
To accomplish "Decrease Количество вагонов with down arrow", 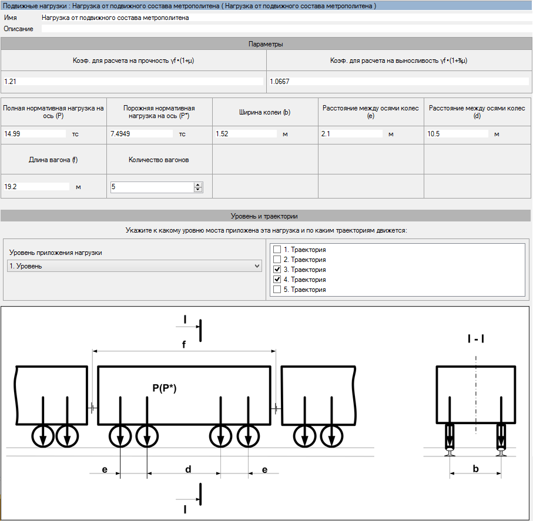I will tap(198, 190).
